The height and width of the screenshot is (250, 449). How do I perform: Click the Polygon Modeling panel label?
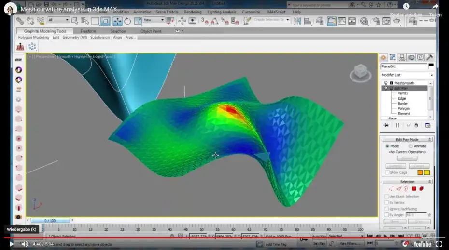[x=33, y=37]
